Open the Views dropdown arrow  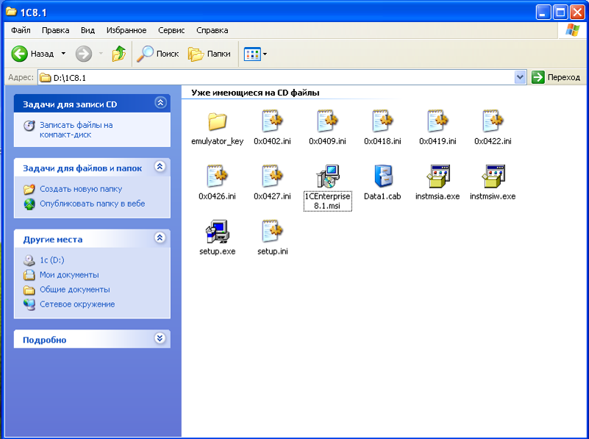pyautogui.click(x=265, y=54)
